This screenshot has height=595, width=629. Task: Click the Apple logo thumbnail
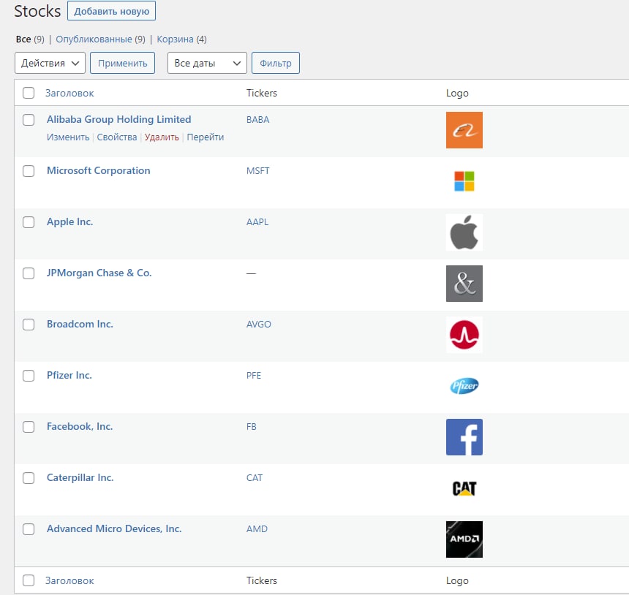(x=464, y=232)
